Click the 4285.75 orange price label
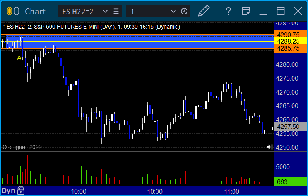308x196 pixels. pos(290,48)
